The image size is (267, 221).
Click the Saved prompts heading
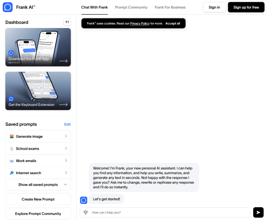(21, 124)
